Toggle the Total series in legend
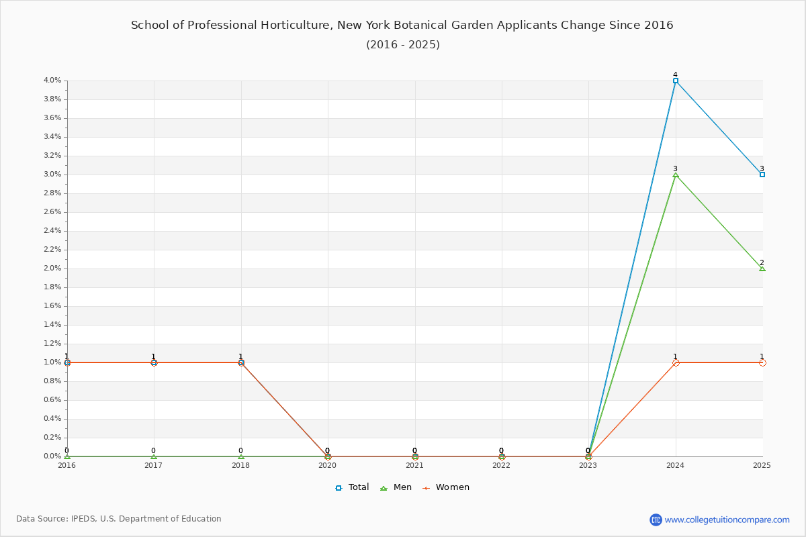Image resolution: width=806 pixels, height=537 pixels. (352, 487)
